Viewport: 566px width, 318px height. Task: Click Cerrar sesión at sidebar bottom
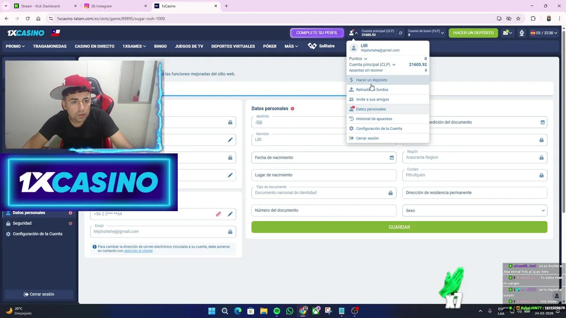coord(39,294)
